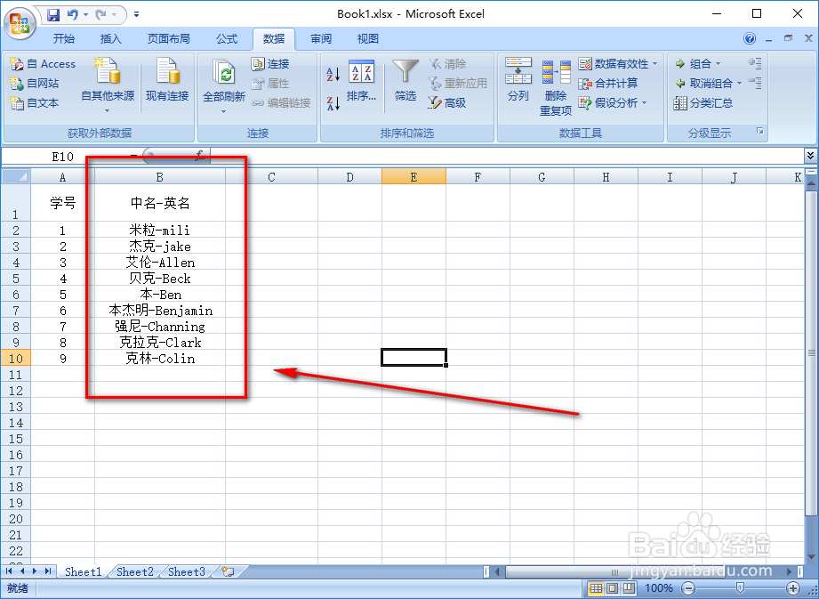Click the Select All corner
The image size is (819, 599).
tap(16, 176)
